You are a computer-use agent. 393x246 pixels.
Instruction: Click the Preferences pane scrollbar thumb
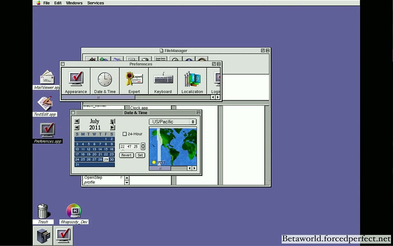pyautogui.click(x=98, y=97)
